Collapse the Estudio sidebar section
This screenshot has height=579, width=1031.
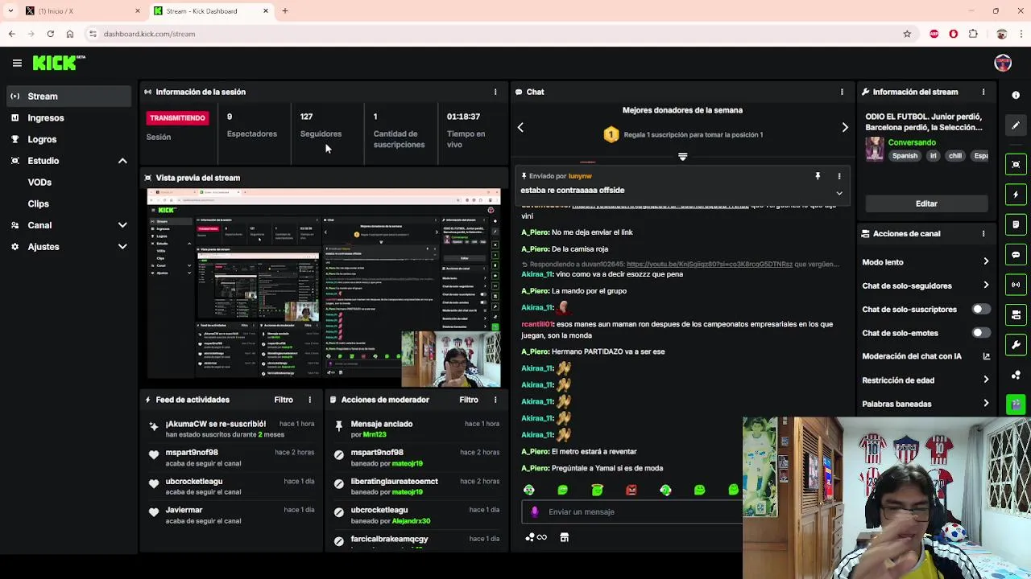[122, 161]
